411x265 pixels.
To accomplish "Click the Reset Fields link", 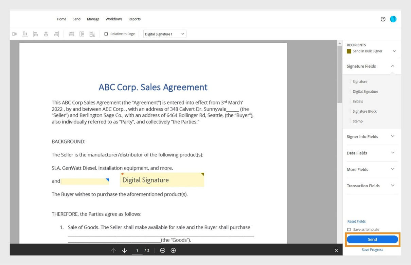I will point(356,221).
